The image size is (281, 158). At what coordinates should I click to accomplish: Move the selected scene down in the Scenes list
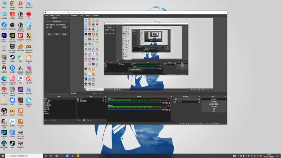tap(54, 120)
